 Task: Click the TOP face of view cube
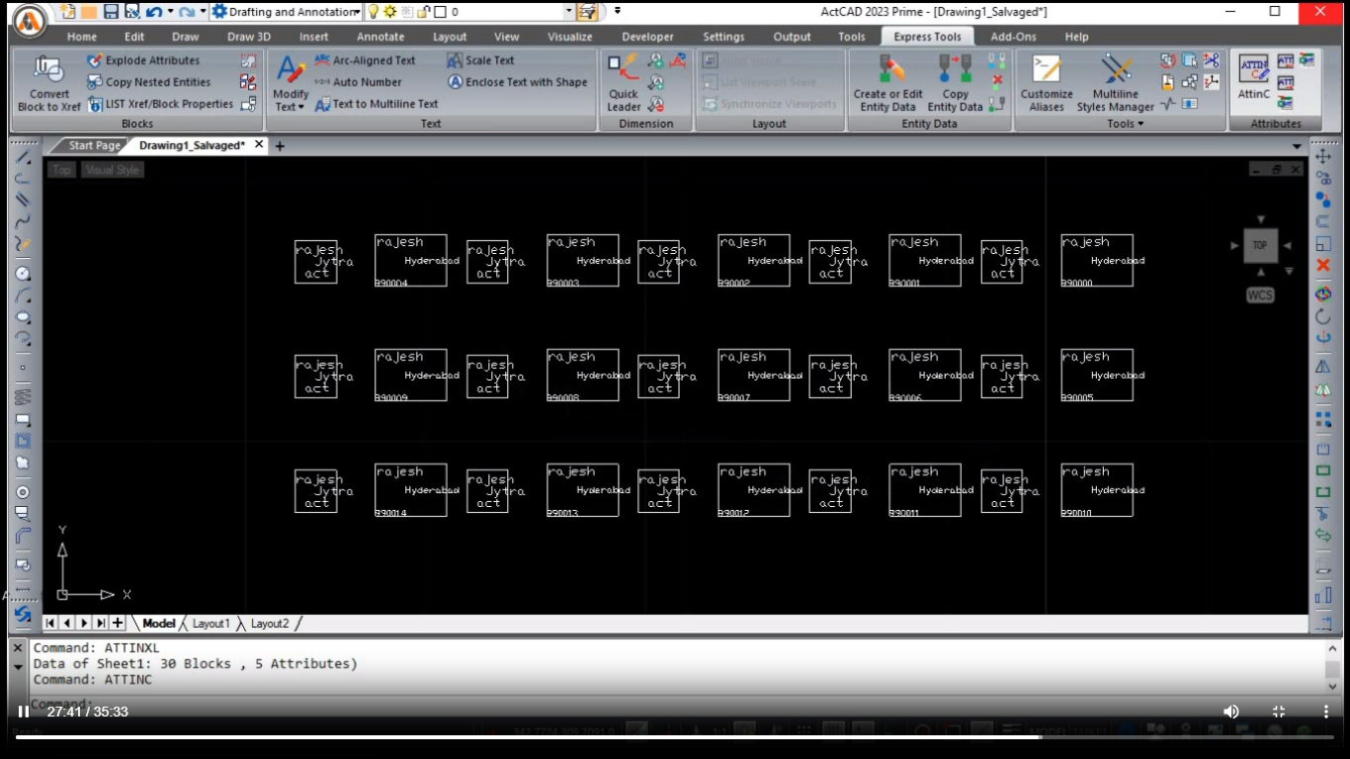1260,245
